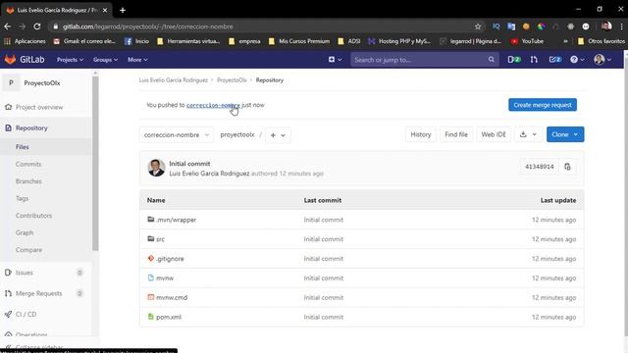Open the ProyectoOlx project avatar
The image size is (628, 353).
11,82
